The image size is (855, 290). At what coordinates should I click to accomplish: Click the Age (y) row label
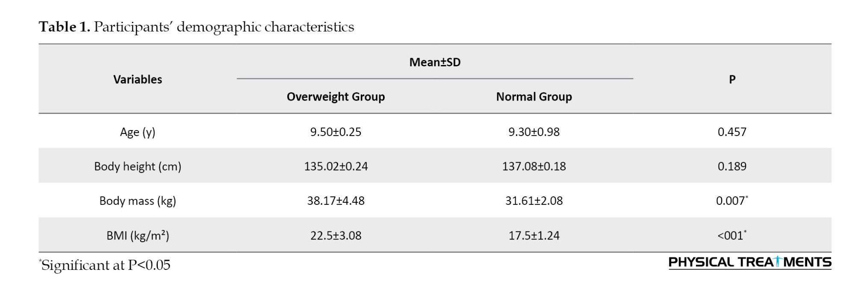click(138, 132)
